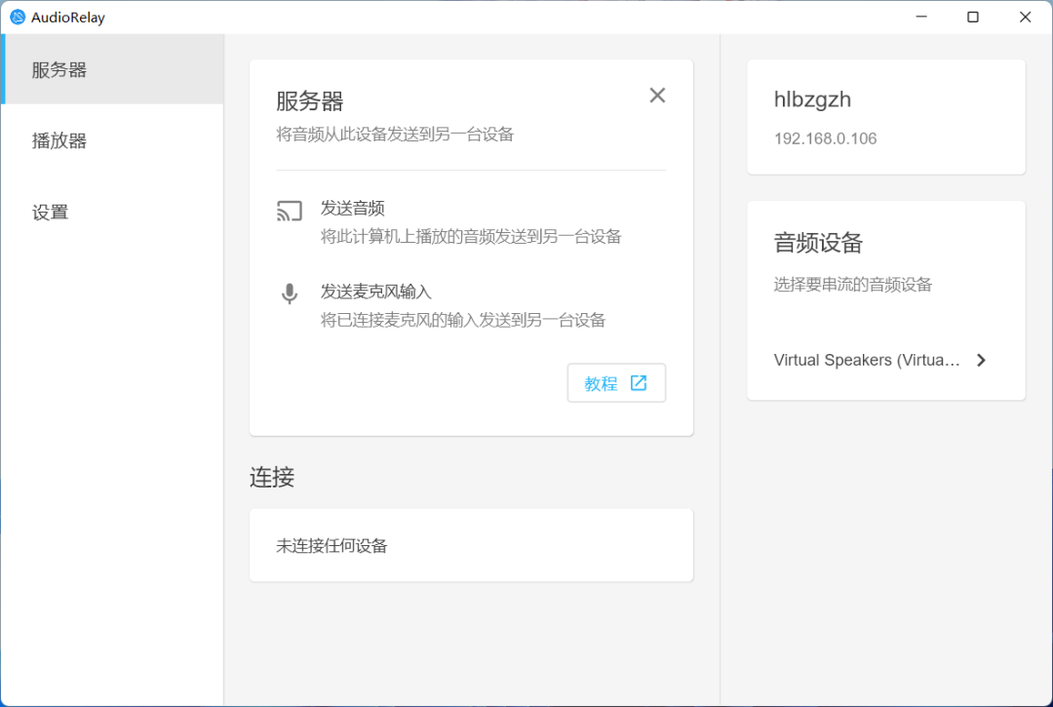Click description 将已连接麦克风的输入发送到另一台设备
Screen dimensions: 1053x707
click(463, 320)
